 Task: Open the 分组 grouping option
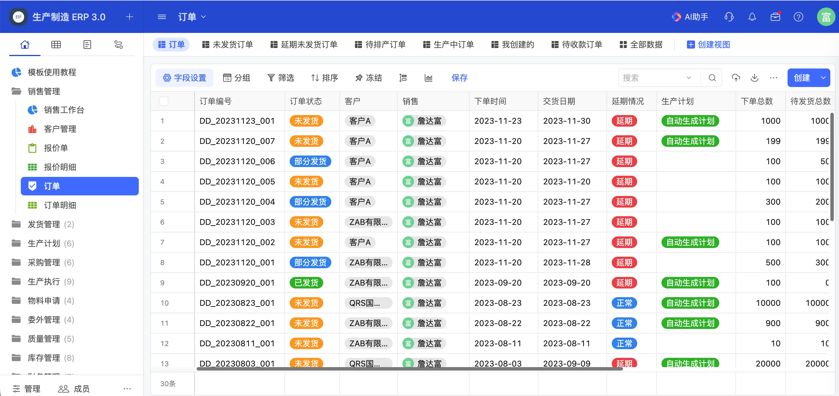236,78
